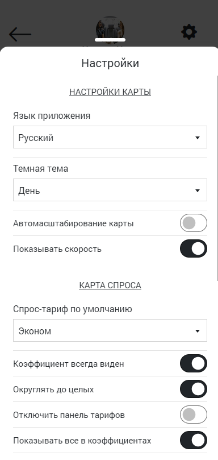
Task: Click the НАСТРОЙКИ КАРТЫ section heading
Action: tap(110, 92)
